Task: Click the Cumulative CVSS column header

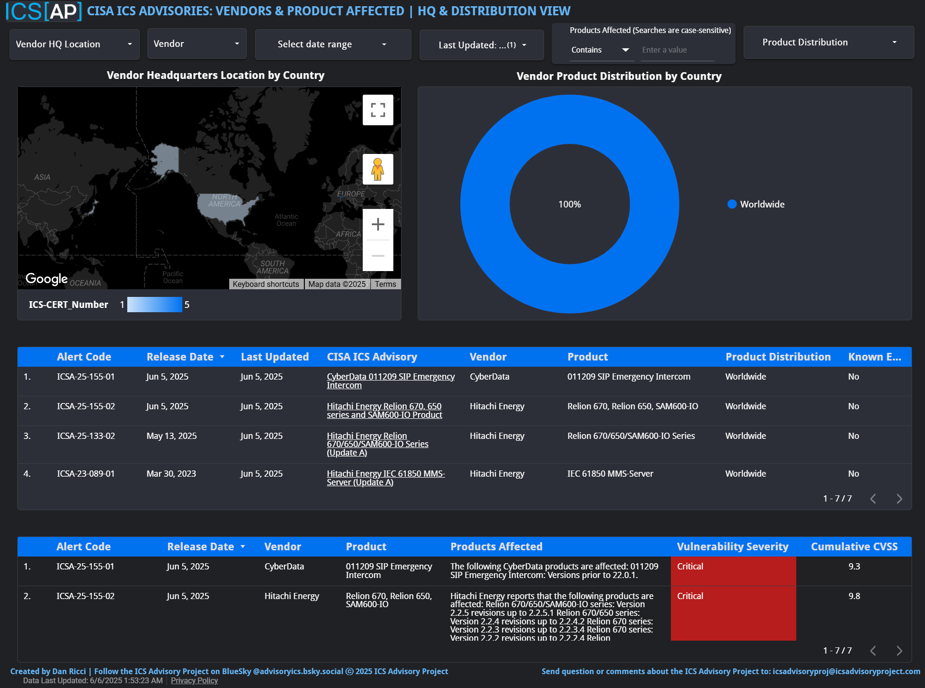Action: click(x=854, y=546)
